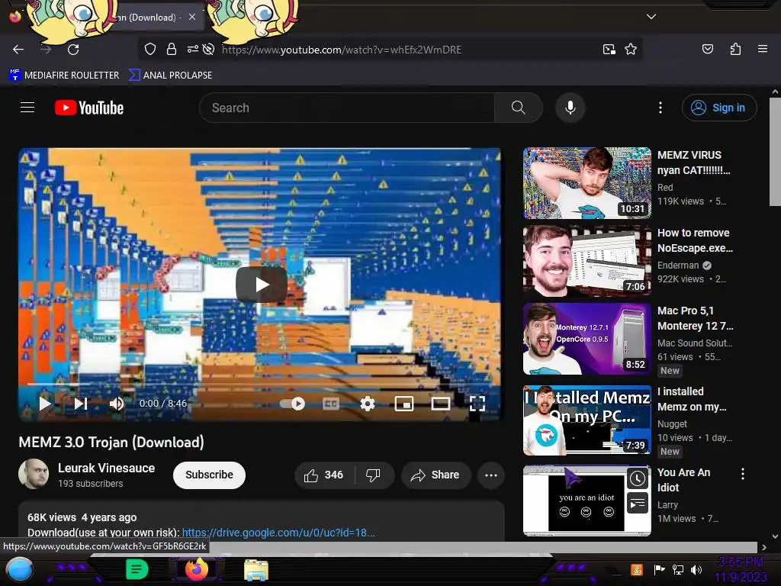Open 'How to remove NoEscape.exe' video title
The height and width of the screenshot is (586, 781).
click(695, 240)
